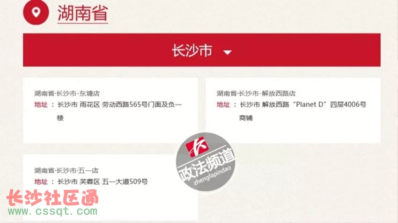The height and width of the screenshot is (223, 398).
Task: Click the 长沙社区通 red logo text
Action: 52,197
